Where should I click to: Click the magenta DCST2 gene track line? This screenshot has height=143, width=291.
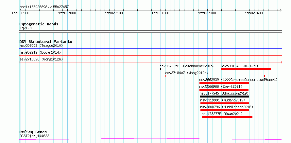pos(150,139)
